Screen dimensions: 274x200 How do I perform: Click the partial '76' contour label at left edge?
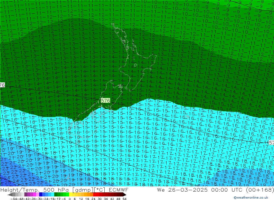click(x=2, y=85)
